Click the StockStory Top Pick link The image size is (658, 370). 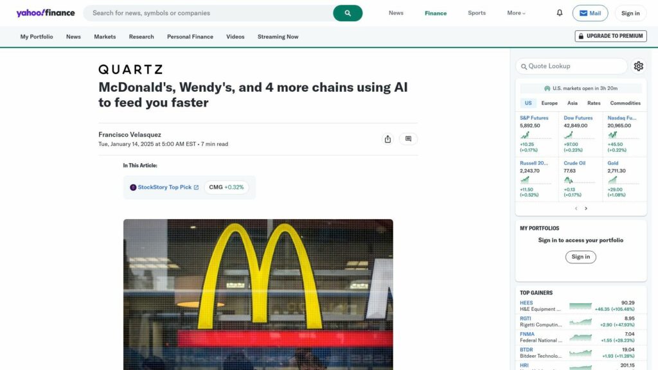pos(164,188)
